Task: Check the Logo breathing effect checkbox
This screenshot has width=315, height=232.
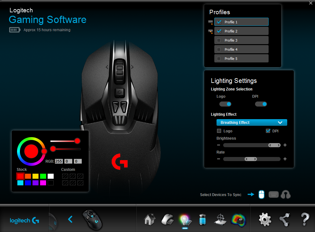Action: pos(219,131)
